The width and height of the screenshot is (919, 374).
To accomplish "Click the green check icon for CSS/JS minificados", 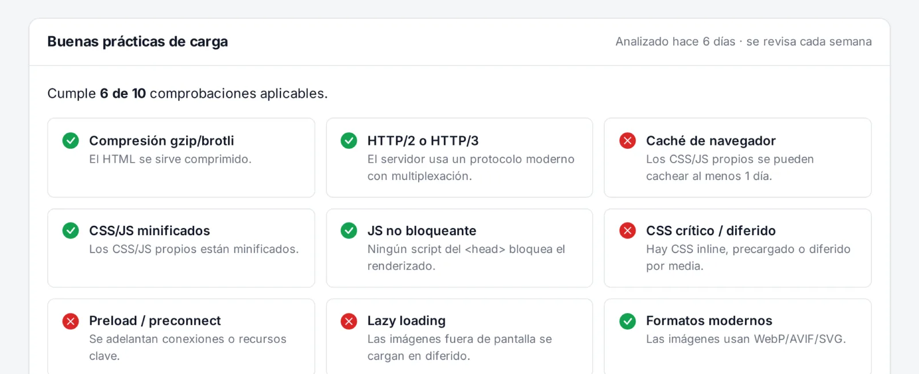I will (x=71, y=230).
